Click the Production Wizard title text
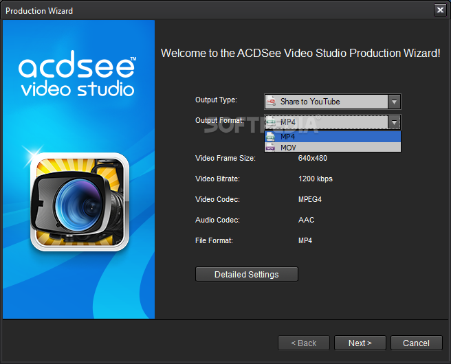The width and height of the screenshot is (451, 364). (39, 11)
